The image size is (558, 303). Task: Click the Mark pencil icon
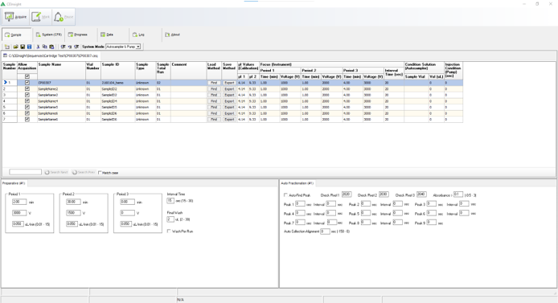point(36,17)
